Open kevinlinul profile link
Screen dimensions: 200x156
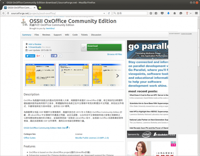[50, 28]
